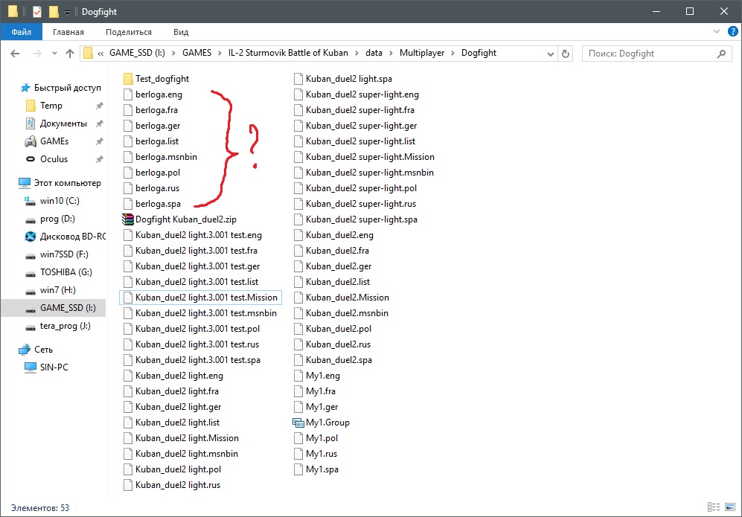Image resolution: width=742 pixels, height=517 pixels.
Task: Click GAMES in address breadcrumb
Action: point(197,53)
